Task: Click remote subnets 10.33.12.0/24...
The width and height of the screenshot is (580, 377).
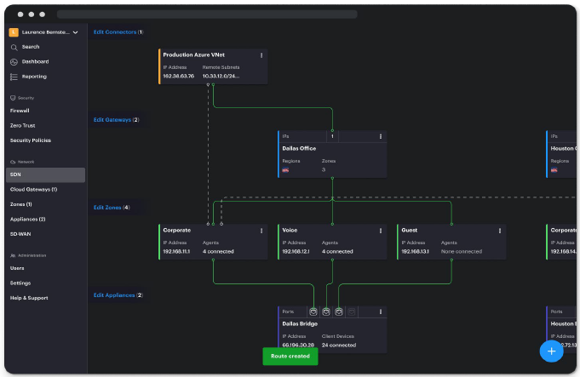Action: click(221, 76)
